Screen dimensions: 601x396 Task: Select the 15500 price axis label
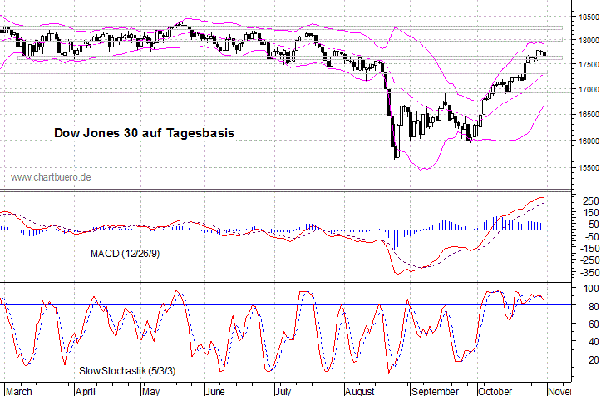pyautogui.click(x=589, y=168)
